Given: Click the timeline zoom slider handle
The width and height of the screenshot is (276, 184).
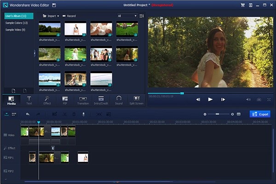Looking at the screenshot, I should pyautogui.click(x=217, y=114).
